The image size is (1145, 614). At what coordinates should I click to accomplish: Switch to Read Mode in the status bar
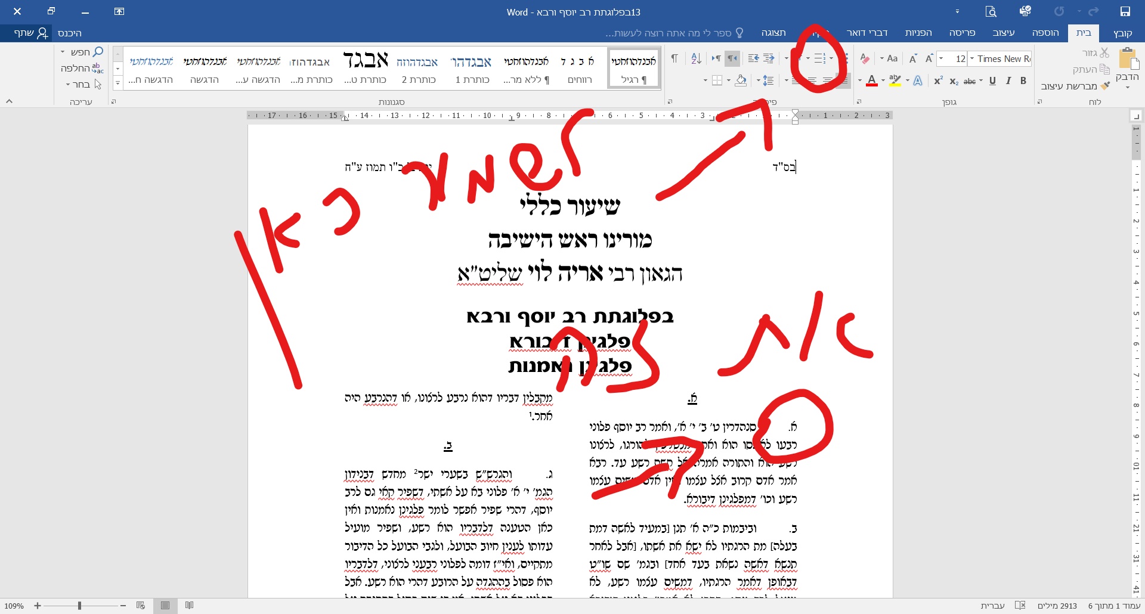point(189,606)
